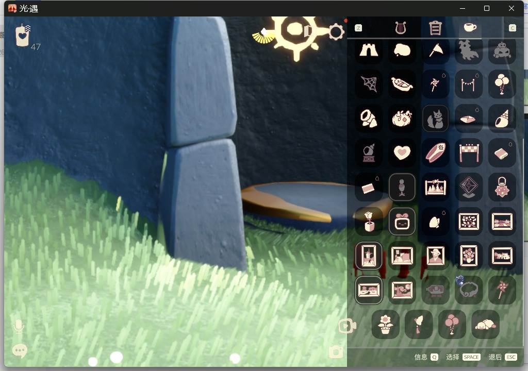The image size is (528, 371).
Task: Select the hanging lantern prop
Action: click(x=502, y=187)
